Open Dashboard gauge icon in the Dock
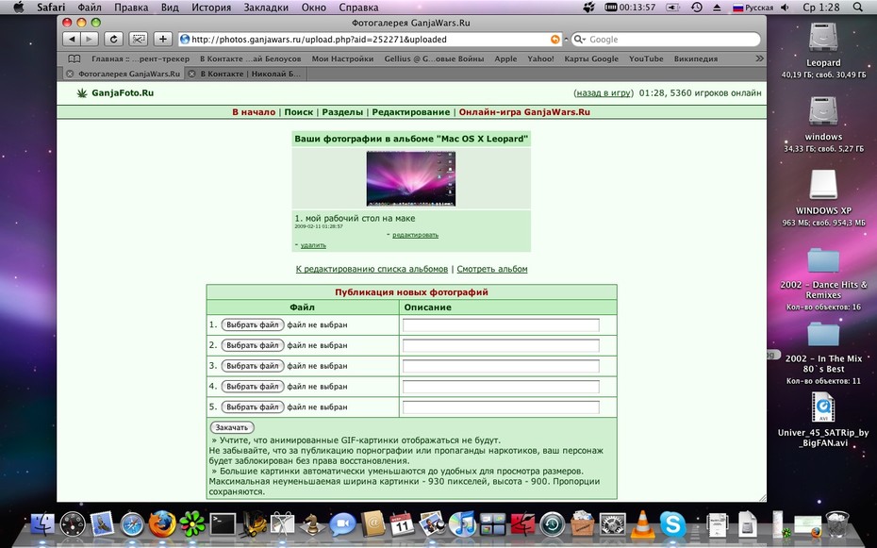 coord(73,524)
